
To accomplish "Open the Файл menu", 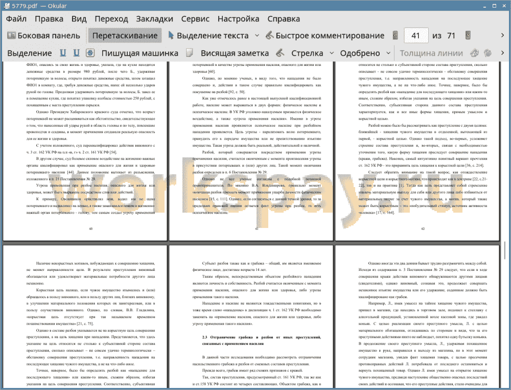I will click(16, 19).
